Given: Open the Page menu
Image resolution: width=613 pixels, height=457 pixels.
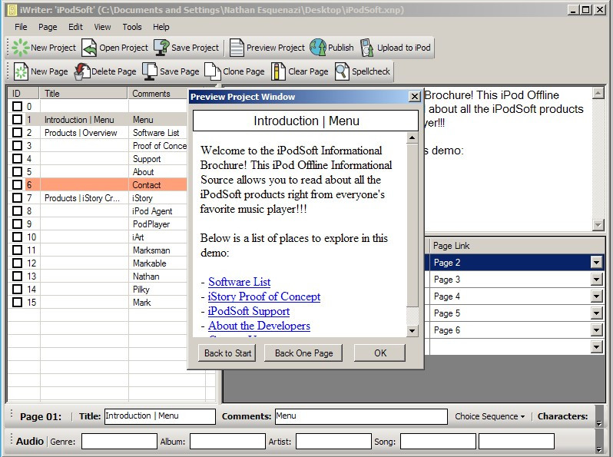Looking at the screenshot, I should coord(48,27).
